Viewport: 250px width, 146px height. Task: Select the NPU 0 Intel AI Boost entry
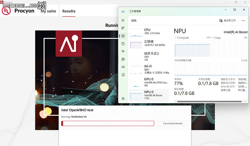pos(149,95)
